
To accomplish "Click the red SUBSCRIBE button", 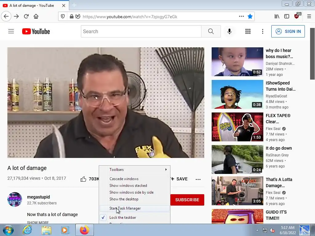I will click(x=187, y=200).
